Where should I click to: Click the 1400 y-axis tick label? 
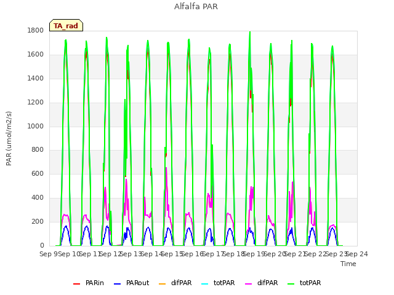36,78
